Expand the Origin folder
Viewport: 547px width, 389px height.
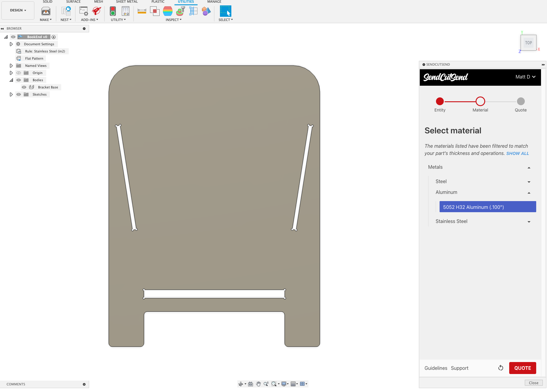point(11,73)
